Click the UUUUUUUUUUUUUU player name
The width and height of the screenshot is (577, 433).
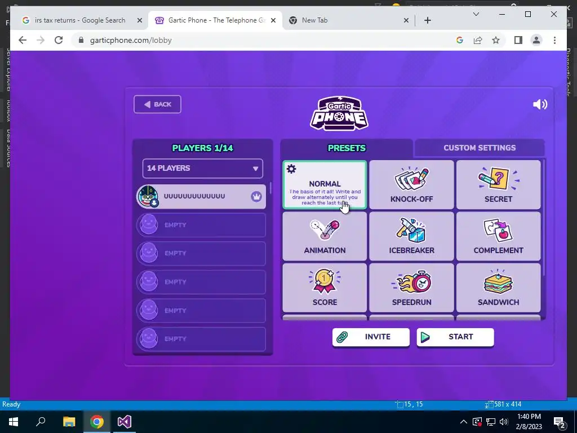coord(194,196)
